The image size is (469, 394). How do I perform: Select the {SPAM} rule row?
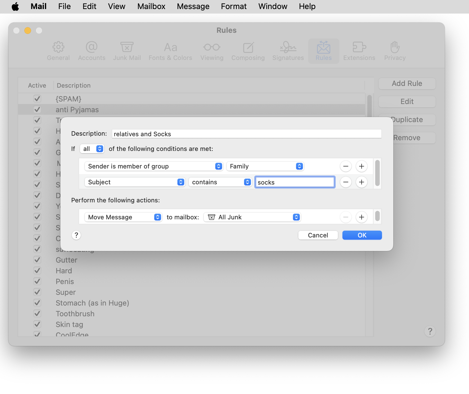click(192, 99)
